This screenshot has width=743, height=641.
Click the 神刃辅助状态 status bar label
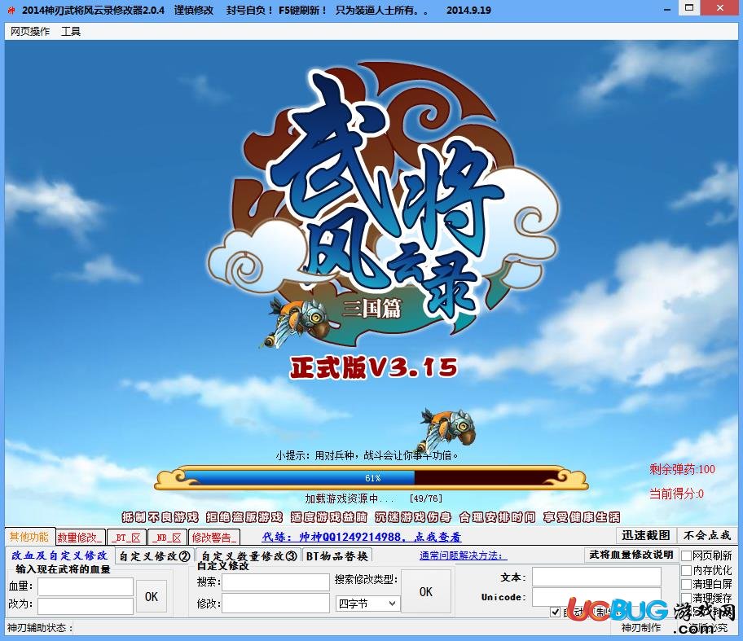pyautogui.click(x=39, y=628)
